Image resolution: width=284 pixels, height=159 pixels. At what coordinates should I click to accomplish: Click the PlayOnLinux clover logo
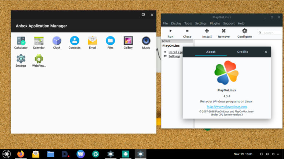tap(226, 73)
